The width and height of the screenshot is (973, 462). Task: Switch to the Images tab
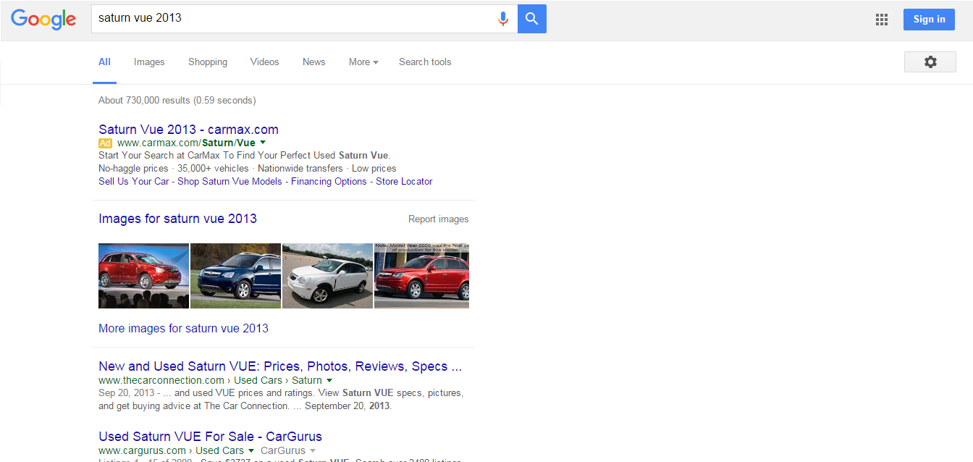tap(149, 62)
